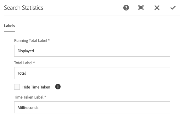
Task: Show info tooltip beside Hide Time Taken
Action: point(58,87)
